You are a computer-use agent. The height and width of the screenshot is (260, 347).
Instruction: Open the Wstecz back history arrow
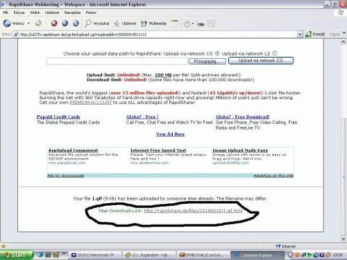point(28,24)
